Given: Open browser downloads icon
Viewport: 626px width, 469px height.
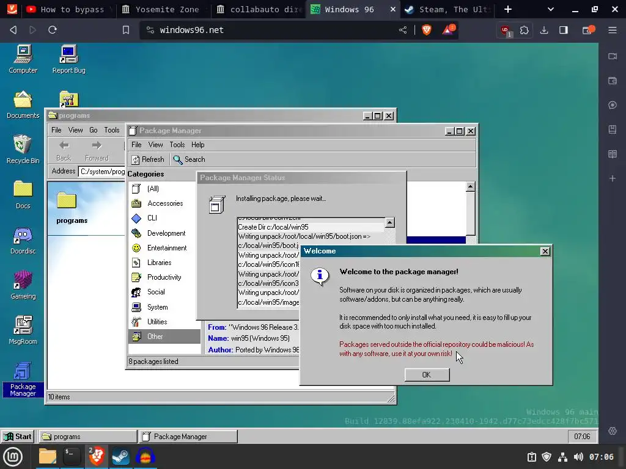Looking at the screenshot, I should coord(543,30).
